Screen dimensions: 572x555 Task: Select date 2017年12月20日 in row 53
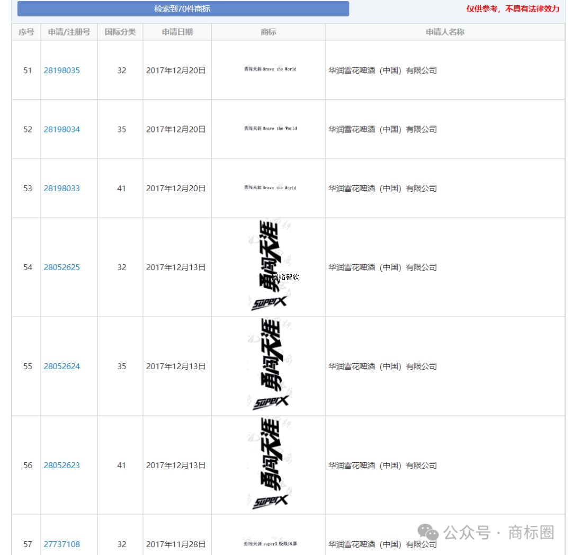[x=176, y=189]
